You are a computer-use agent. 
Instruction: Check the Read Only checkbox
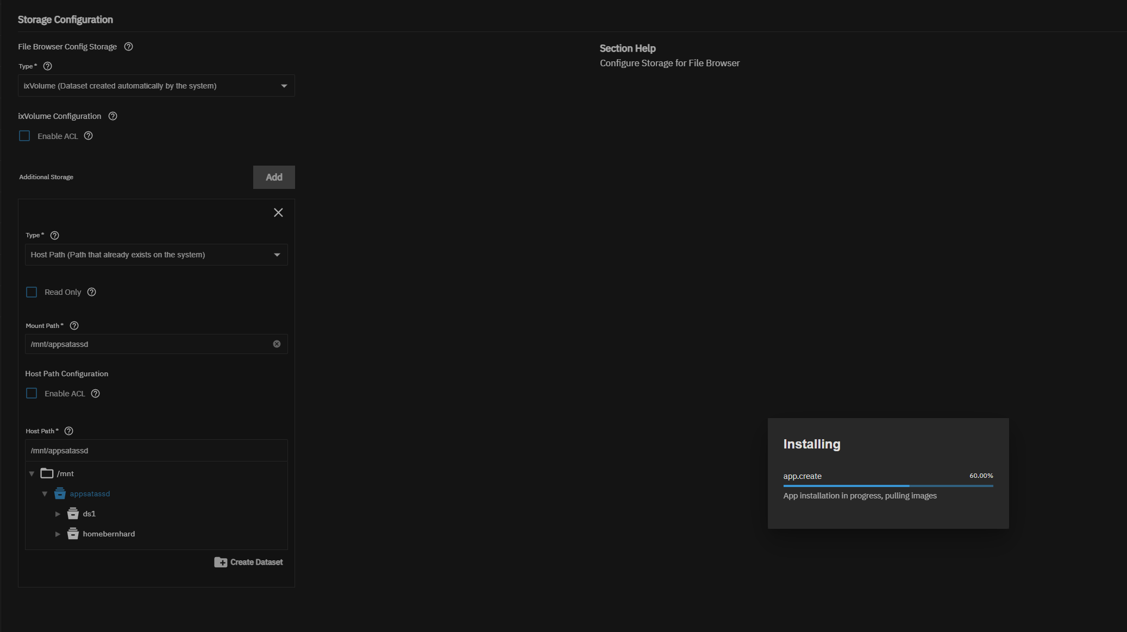(x=32, y=292)
